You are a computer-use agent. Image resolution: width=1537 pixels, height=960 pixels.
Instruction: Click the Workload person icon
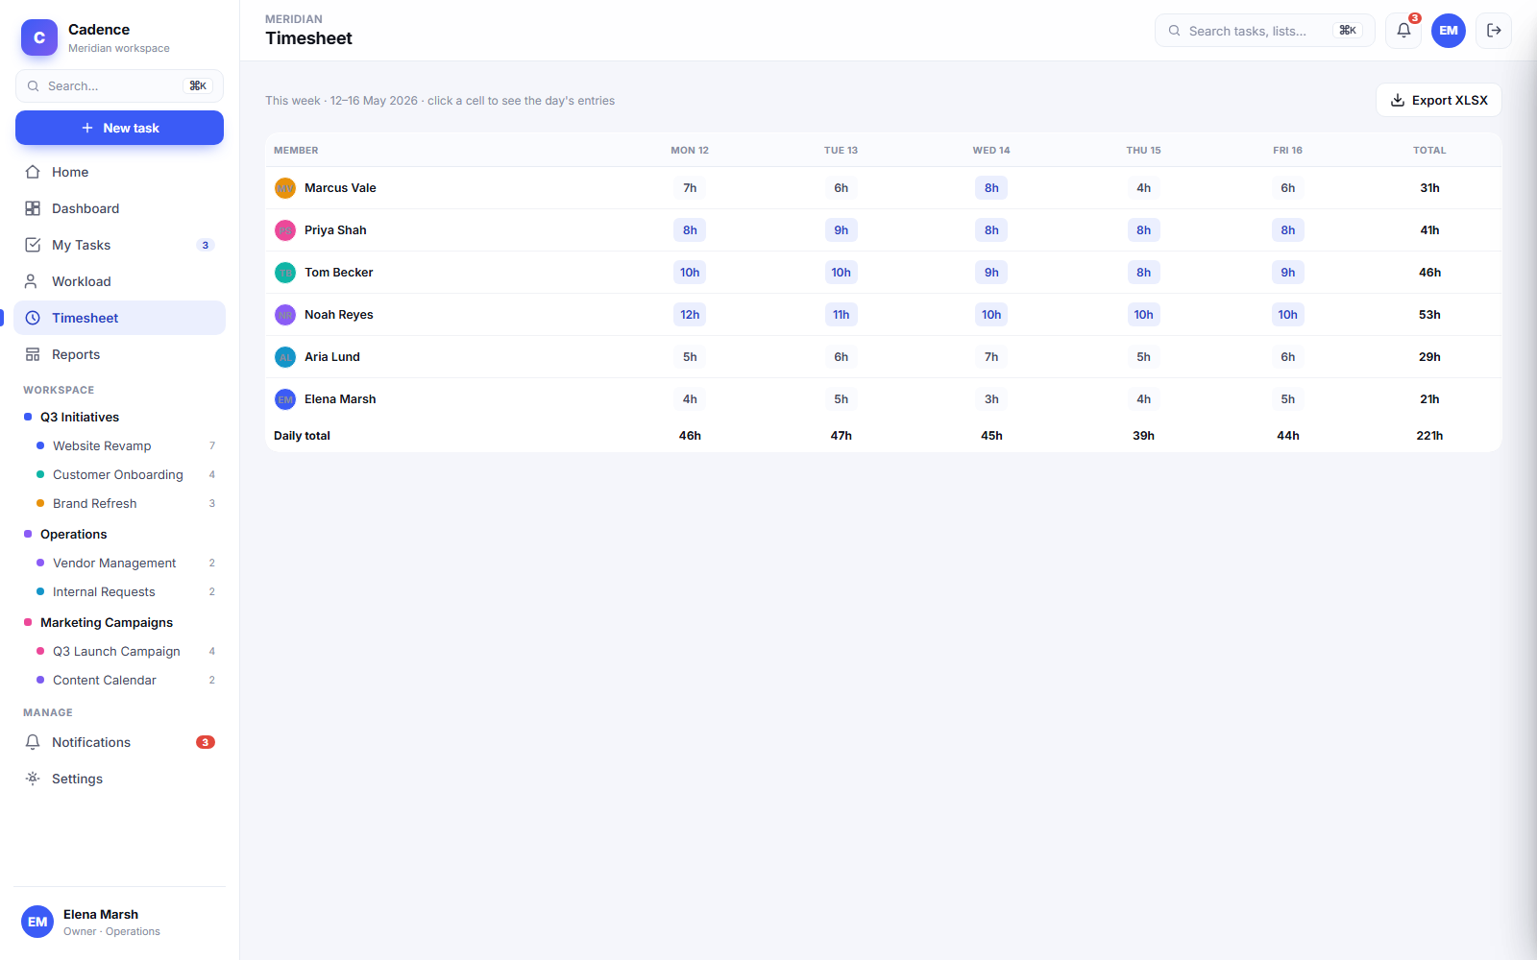tap(33, 281)
